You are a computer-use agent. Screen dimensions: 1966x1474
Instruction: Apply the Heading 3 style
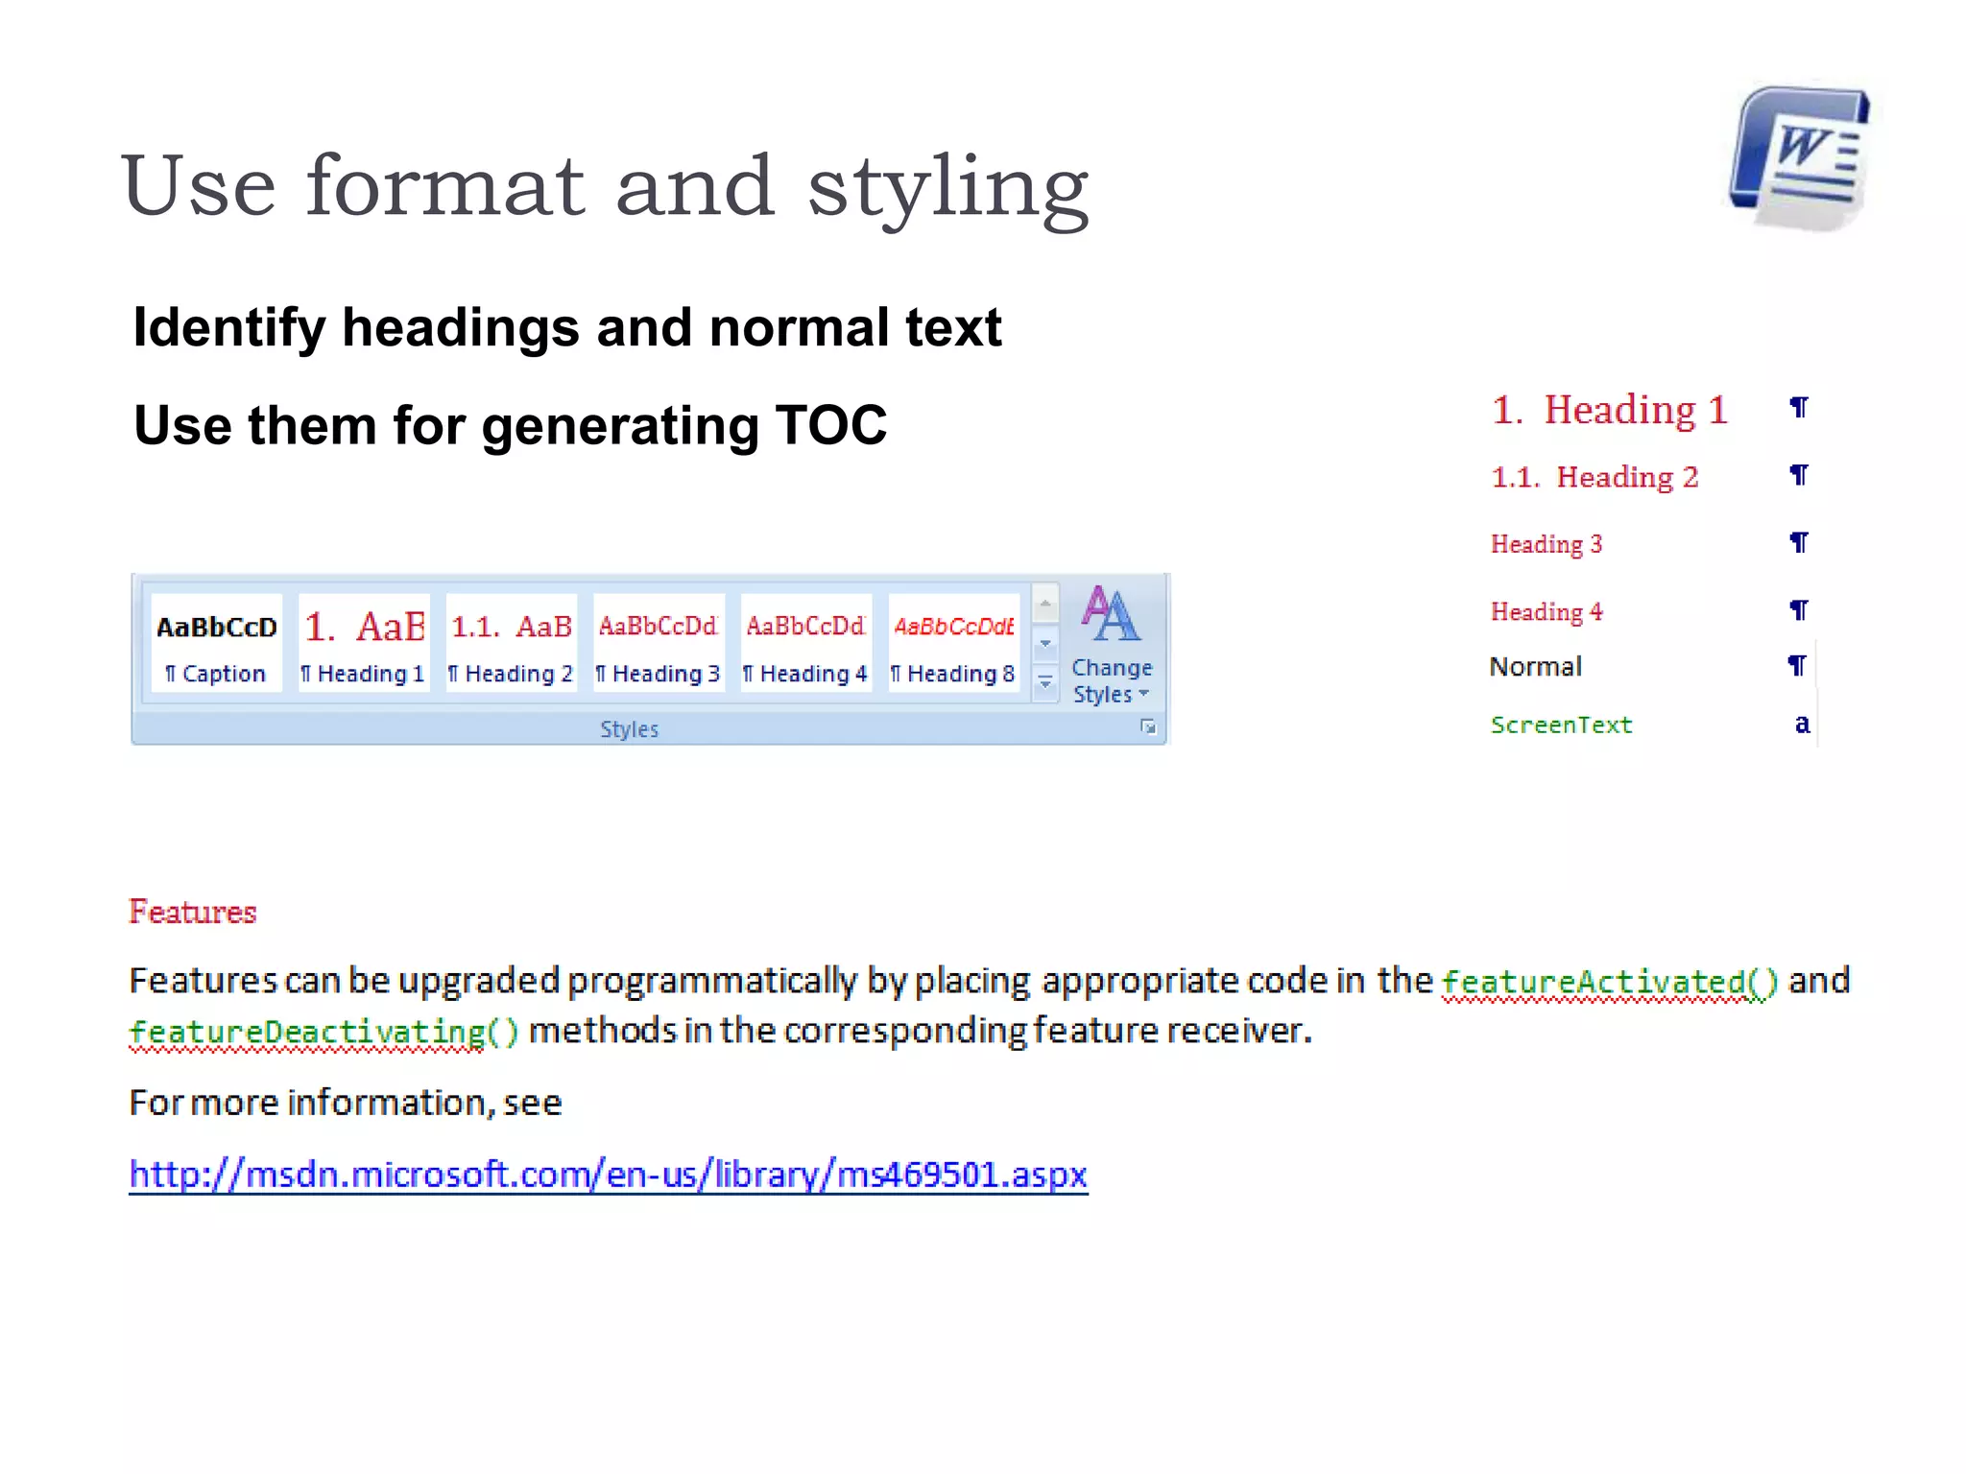[x=659, y=644]
